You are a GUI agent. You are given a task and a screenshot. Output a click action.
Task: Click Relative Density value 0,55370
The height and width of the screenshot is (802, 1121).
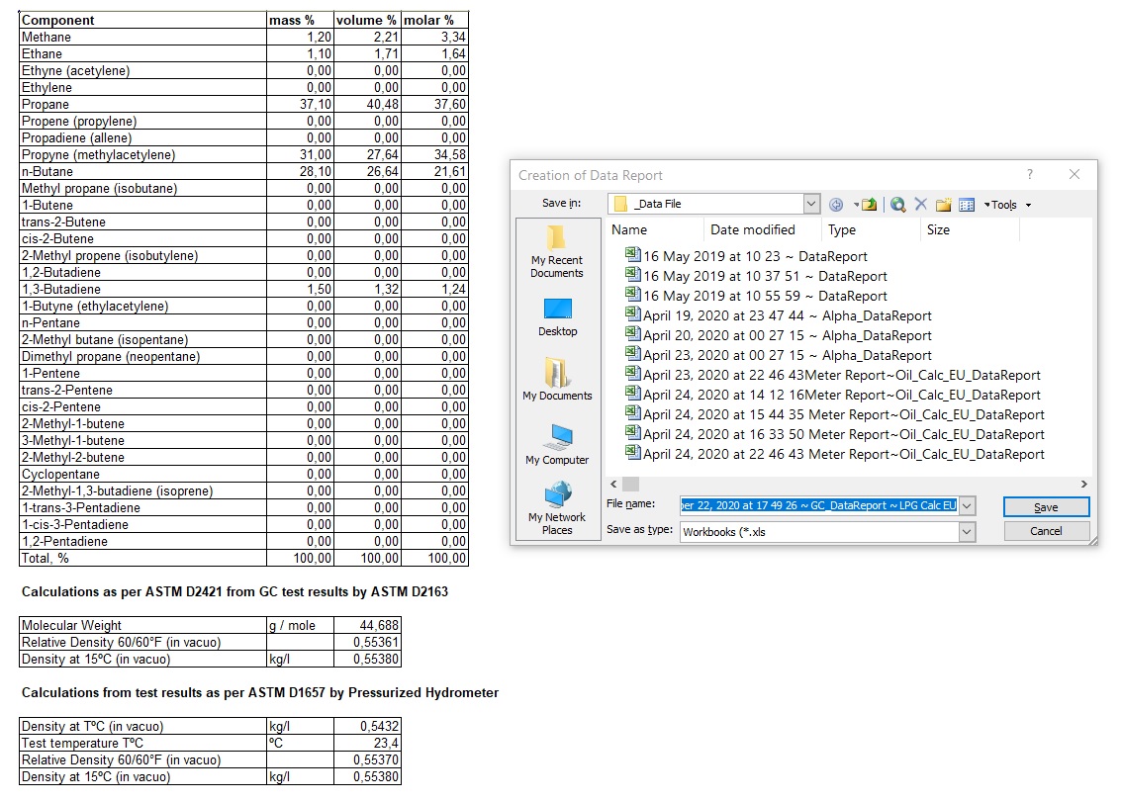tap(367, 759)
